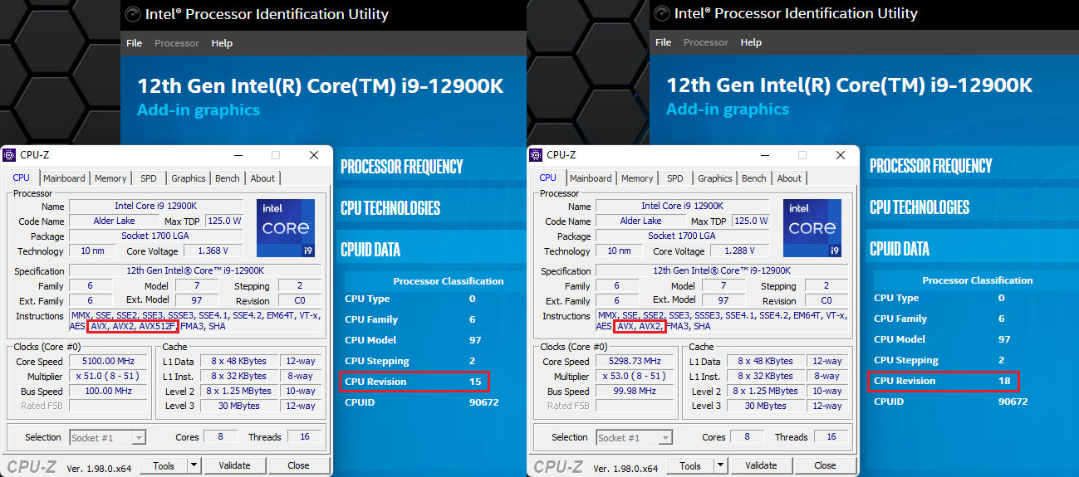Click Intel Core i9 badge beside 1.288 V voltage
The width and height of the screenshot is (1079, 477).
pyautogui.click(x=812, y=227)
